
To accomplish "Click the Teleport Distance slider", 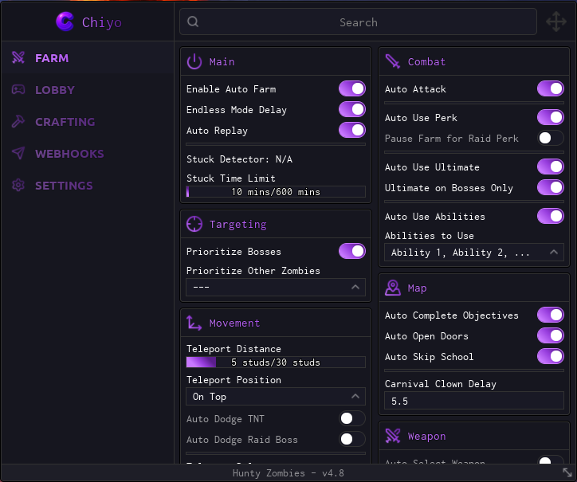I will tap(276, 362).
